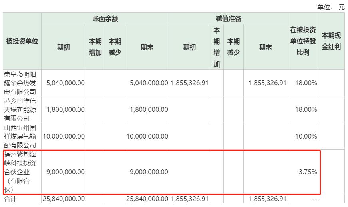Image resolution: width=348 pixels, height=207 pixels.
Task: Click the 10.00% shareholding value
Action: point(306,136)
